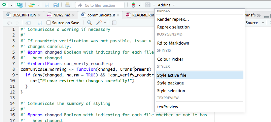Click the version control git icon
This screenshot has height=122, width=271.
133,5
